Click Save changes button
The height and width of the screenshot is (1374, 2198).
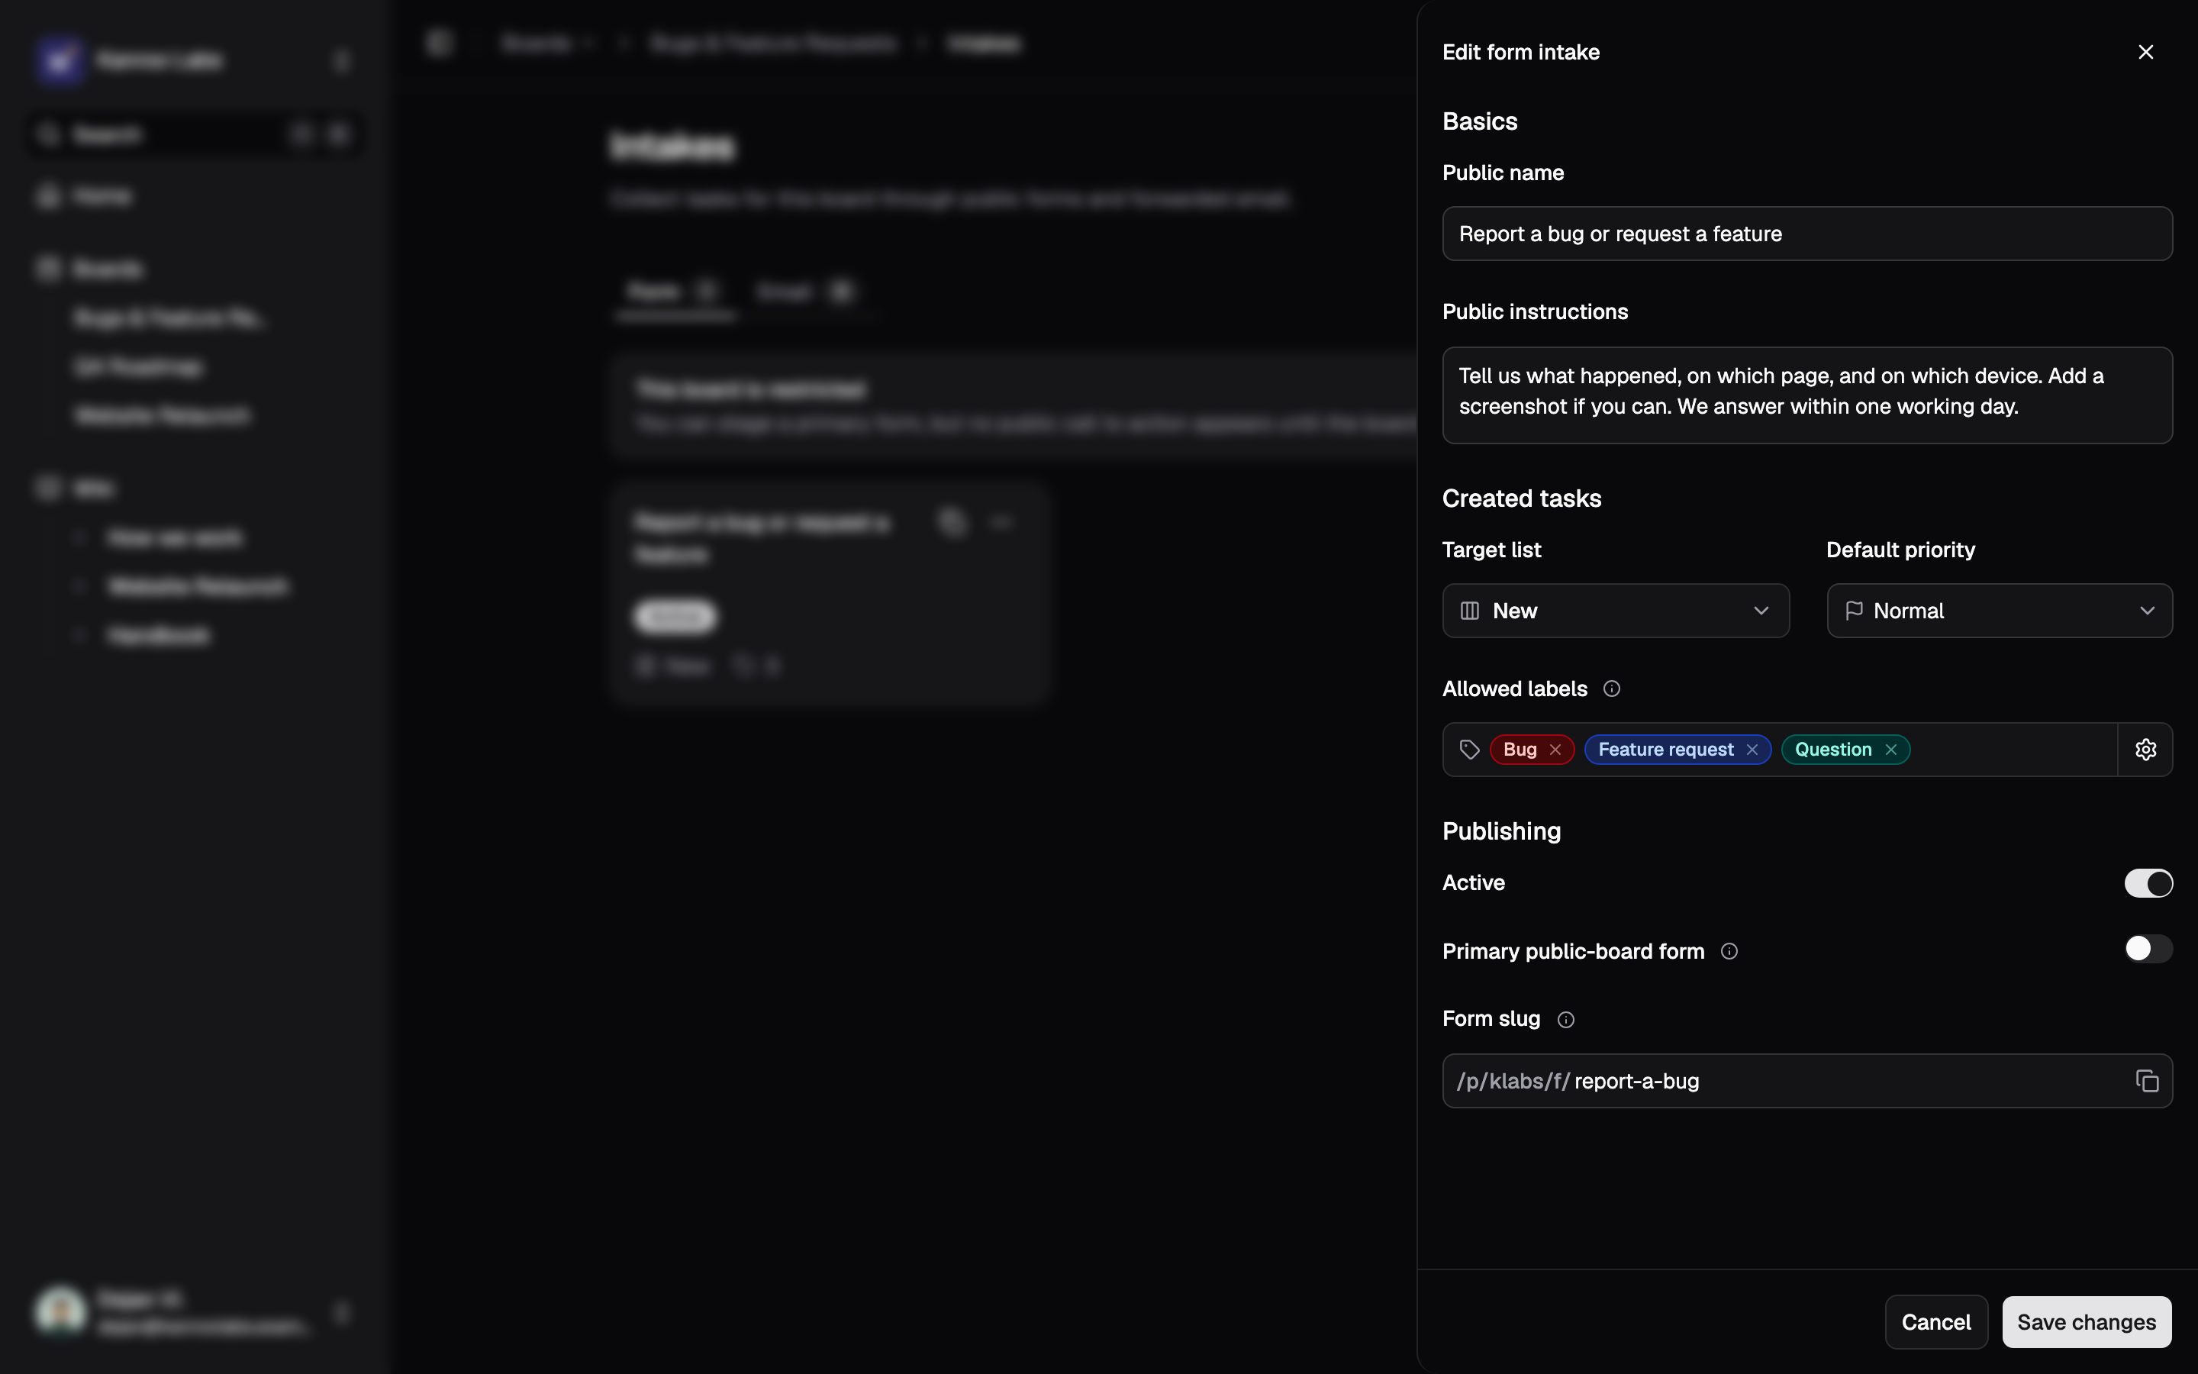(x=2087, y=1322)
